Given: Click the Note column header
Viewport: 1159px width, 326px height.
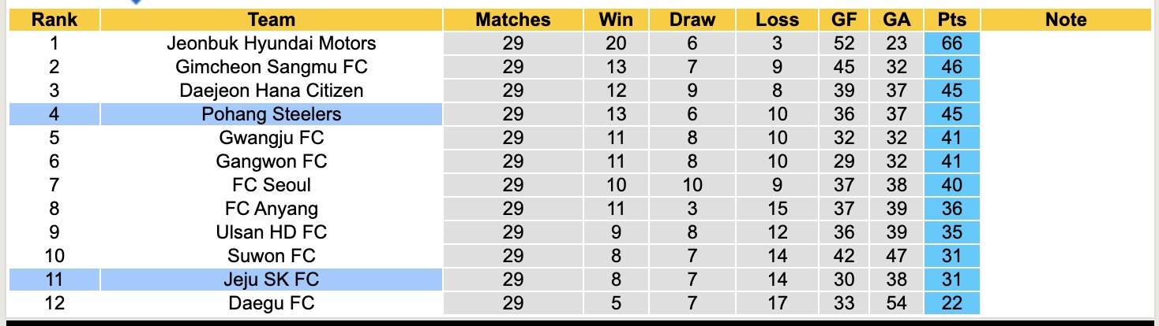Looking at the screenshot, I should point(1066,20).
